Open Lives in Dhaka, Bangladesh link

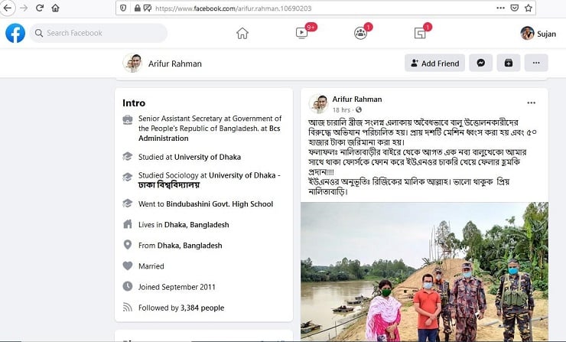point(197,225)
